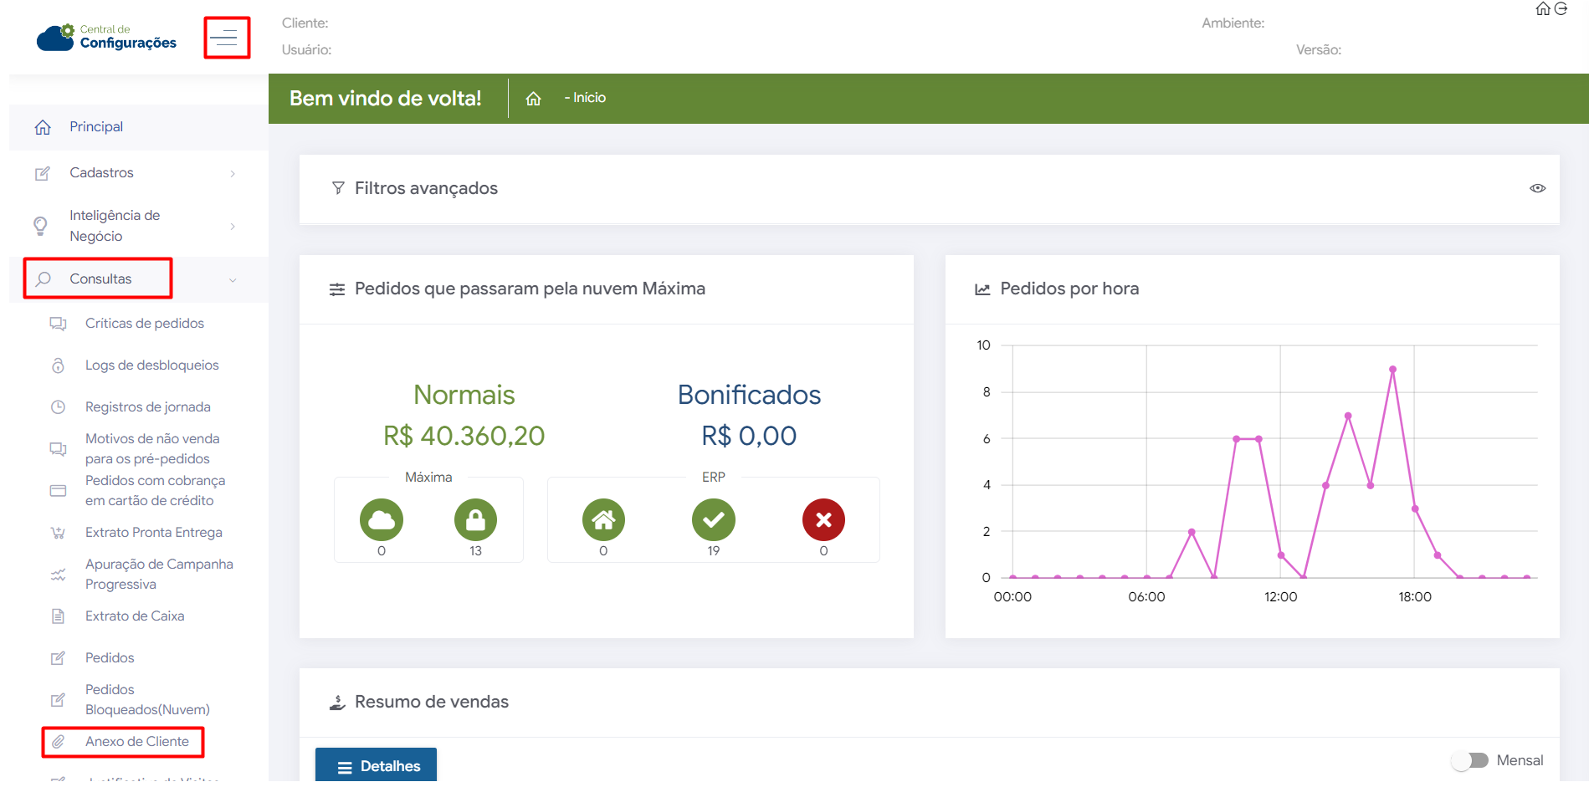The image size is (1589, 787).
Task: Click the logout icon at top right
Action: pos(1561,9)
